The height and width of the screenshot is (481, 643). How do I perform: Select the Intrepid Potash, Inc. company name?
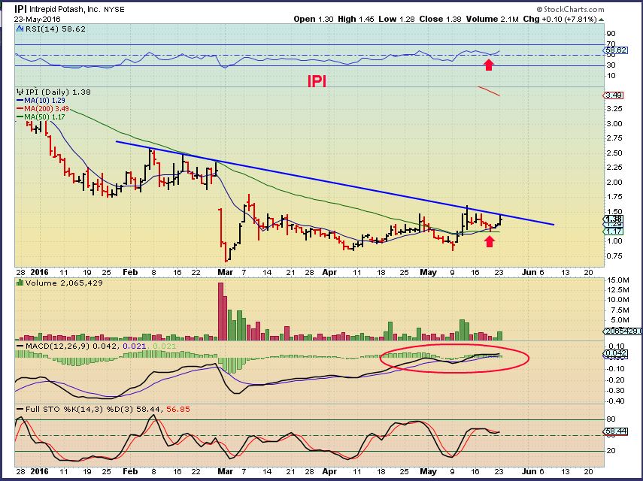[65, 10]
